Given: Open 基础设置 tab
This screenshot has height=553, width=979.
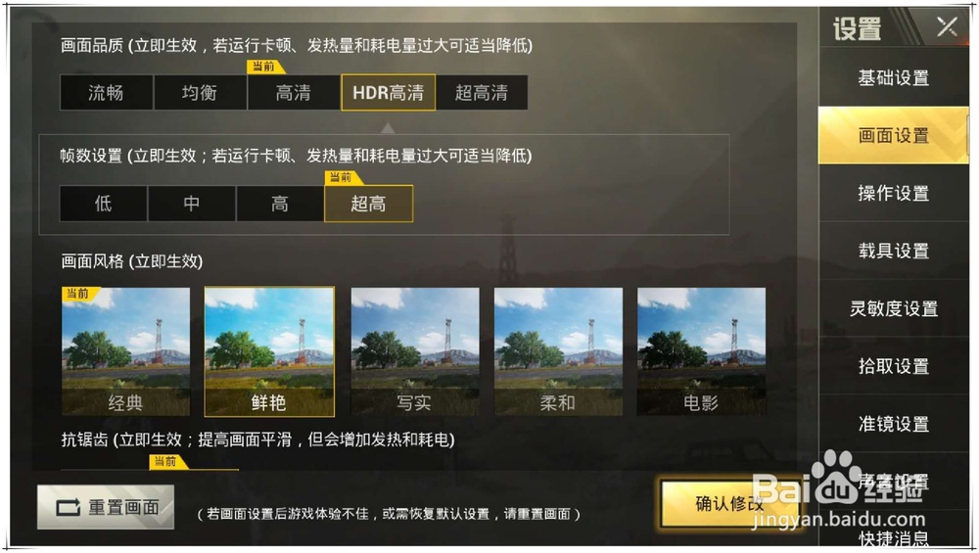Looking at the screenshot, I should (894, 78).
